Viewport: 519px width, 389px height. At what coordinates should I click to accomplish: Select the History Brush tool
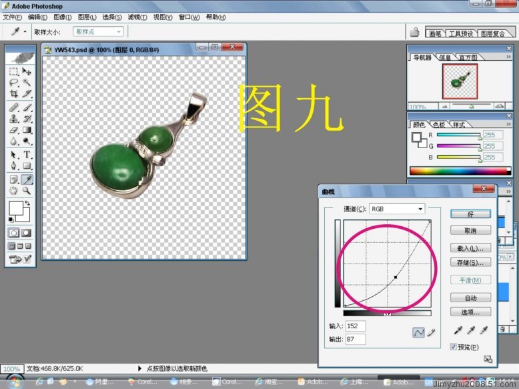[27, 119]
